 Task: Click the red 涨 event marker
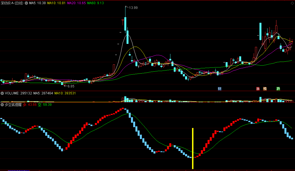coord(258,89)
